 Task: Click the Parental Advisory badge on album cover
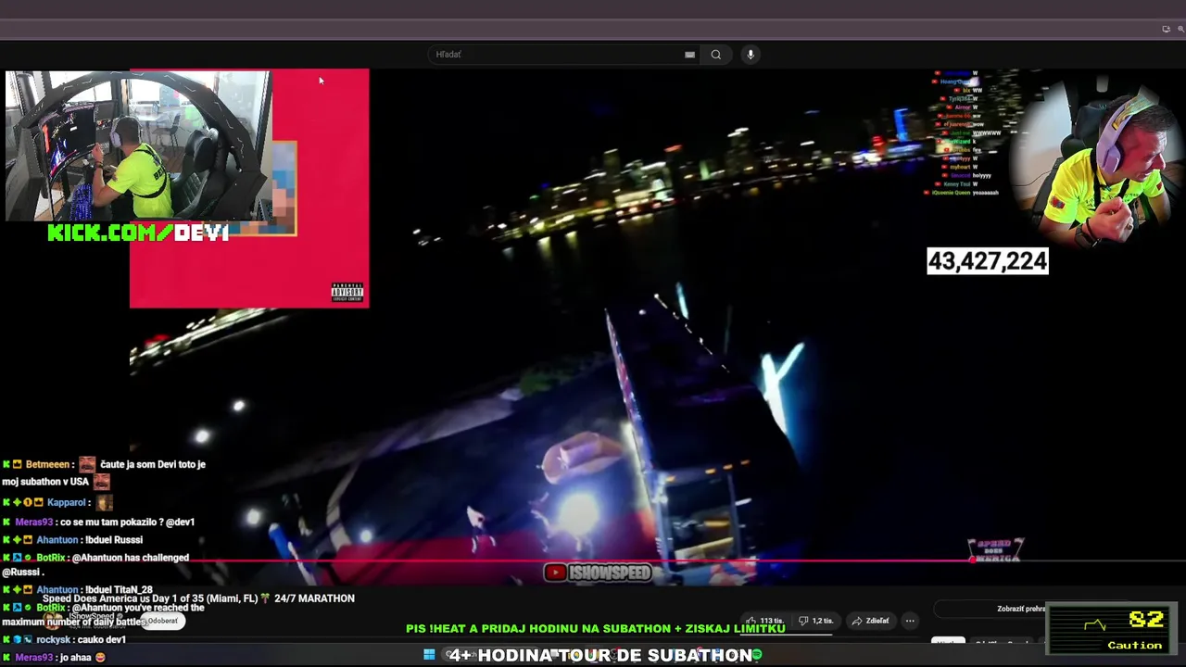pyautogui.click(x=347, y=293)
